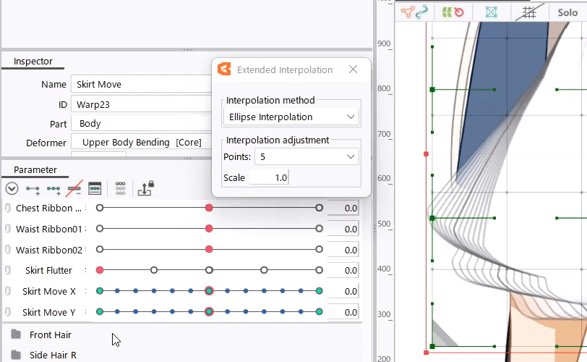Viewport: 587px width, 362px height.
Task: Click the green warp control point near 800 ruler
Action: point(432,90)
